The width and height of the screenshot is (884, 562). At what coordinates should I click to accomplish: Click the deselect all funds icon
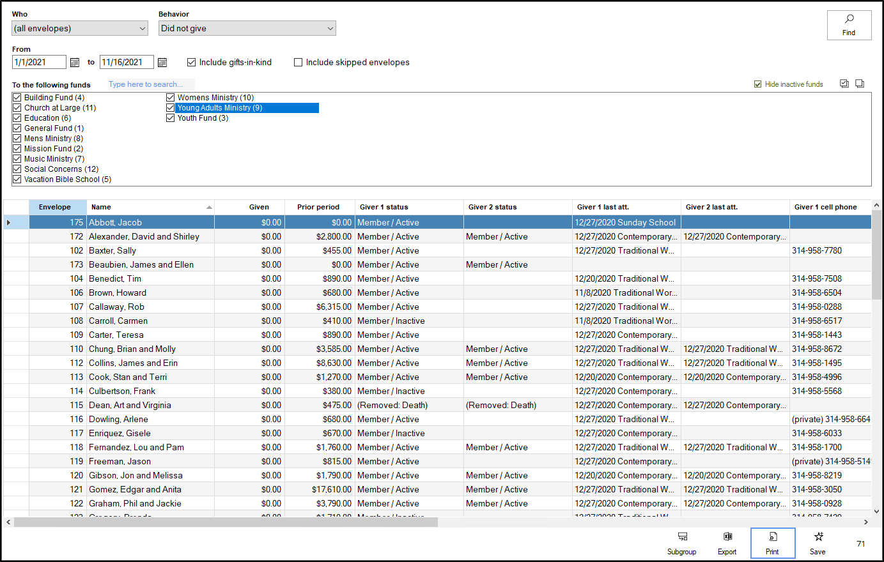(860, 84)
